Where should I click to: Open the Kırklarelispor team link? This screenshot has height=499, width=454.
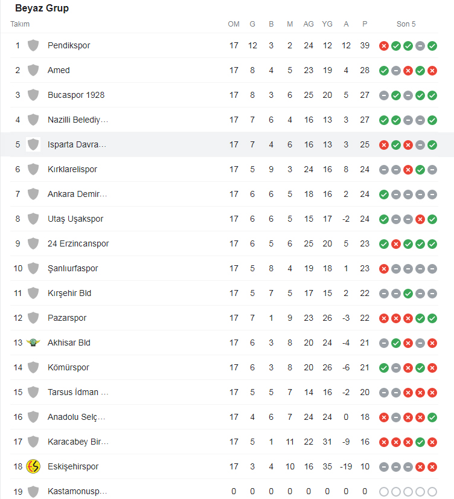[72, 169]
